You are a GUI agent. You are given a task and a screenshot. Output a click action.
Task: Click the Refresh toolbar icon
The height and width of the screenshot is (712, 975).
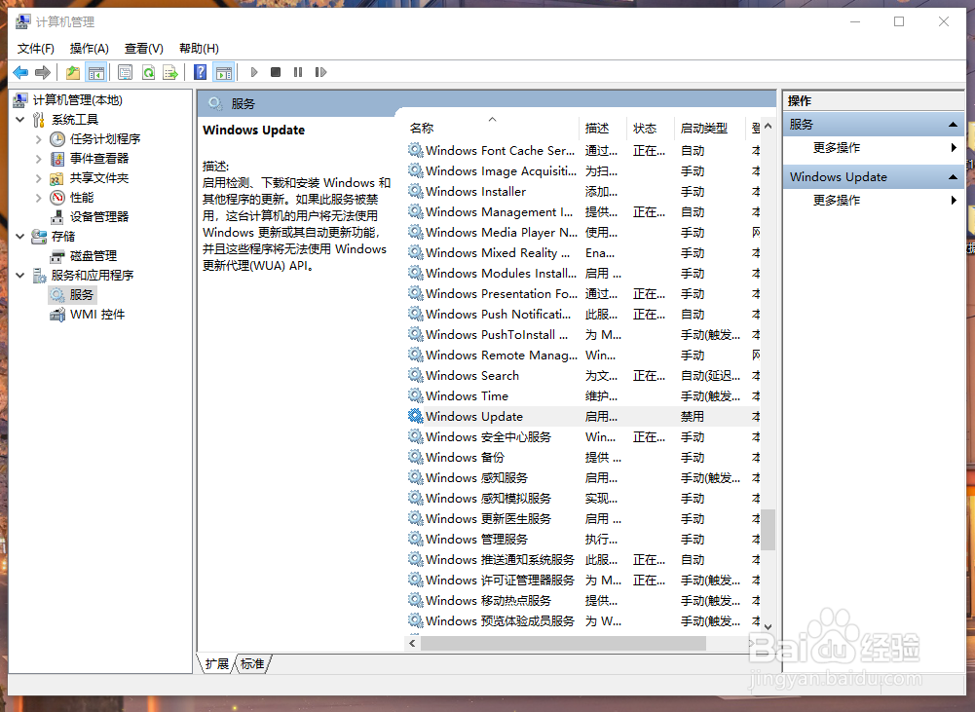click(148, 73)
